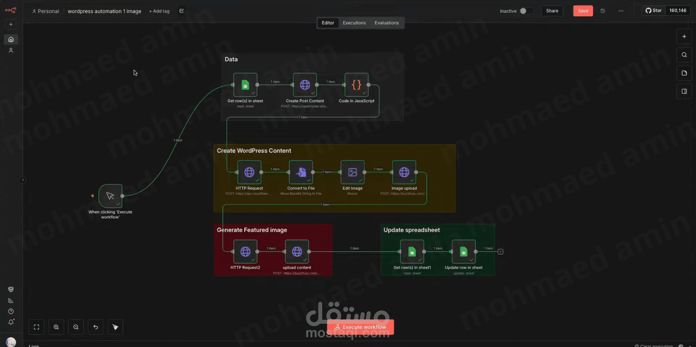Click the add sticky note icon at right
This screenshot has height=347, width=696.
pyautogui.click(x=684, y=73)
